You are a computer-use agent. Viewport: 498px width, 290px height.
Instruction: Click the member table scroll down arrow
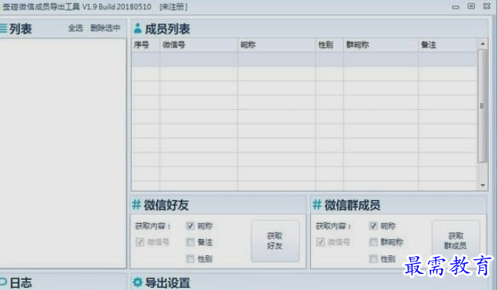(x=483, y=185)
